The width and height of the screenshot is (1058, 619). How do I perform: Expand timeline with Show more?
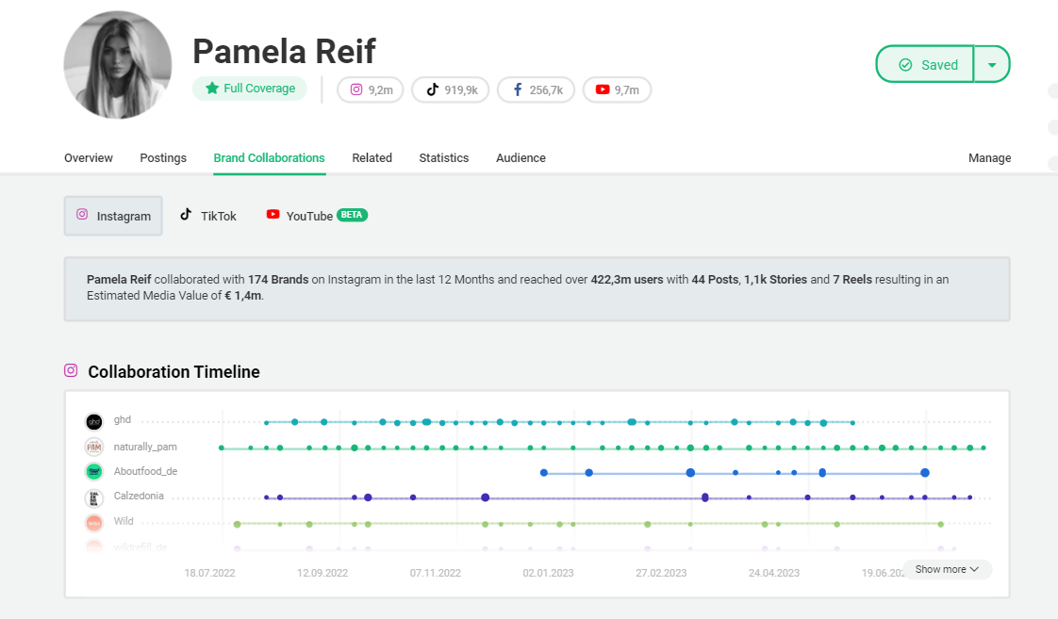tap(947, 569)
